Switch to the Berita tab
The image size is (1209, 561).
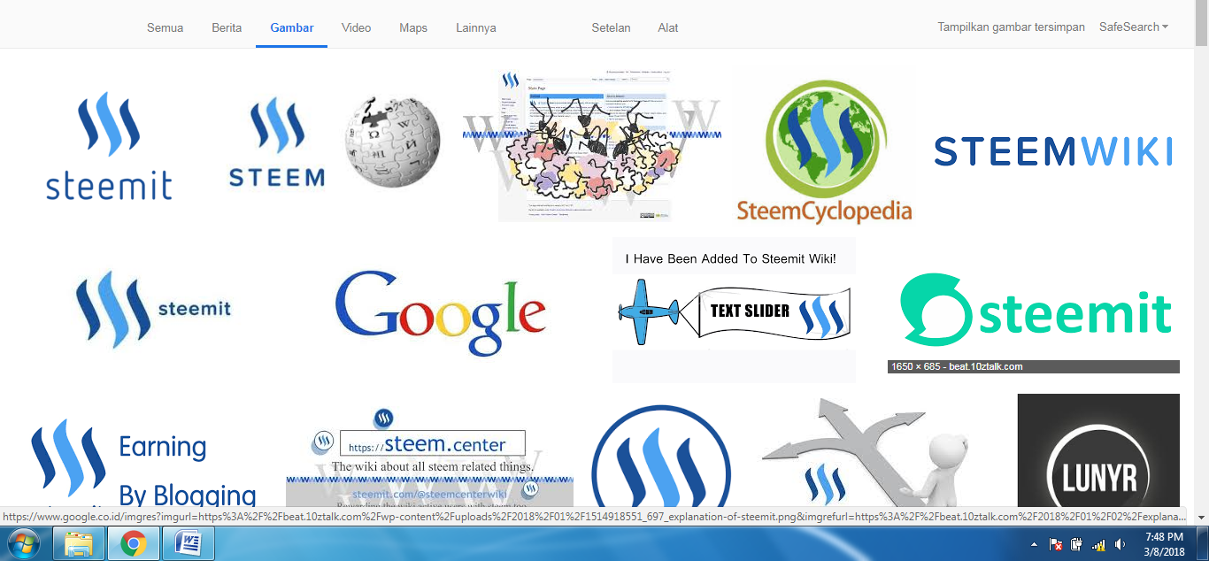click(227, 27)
